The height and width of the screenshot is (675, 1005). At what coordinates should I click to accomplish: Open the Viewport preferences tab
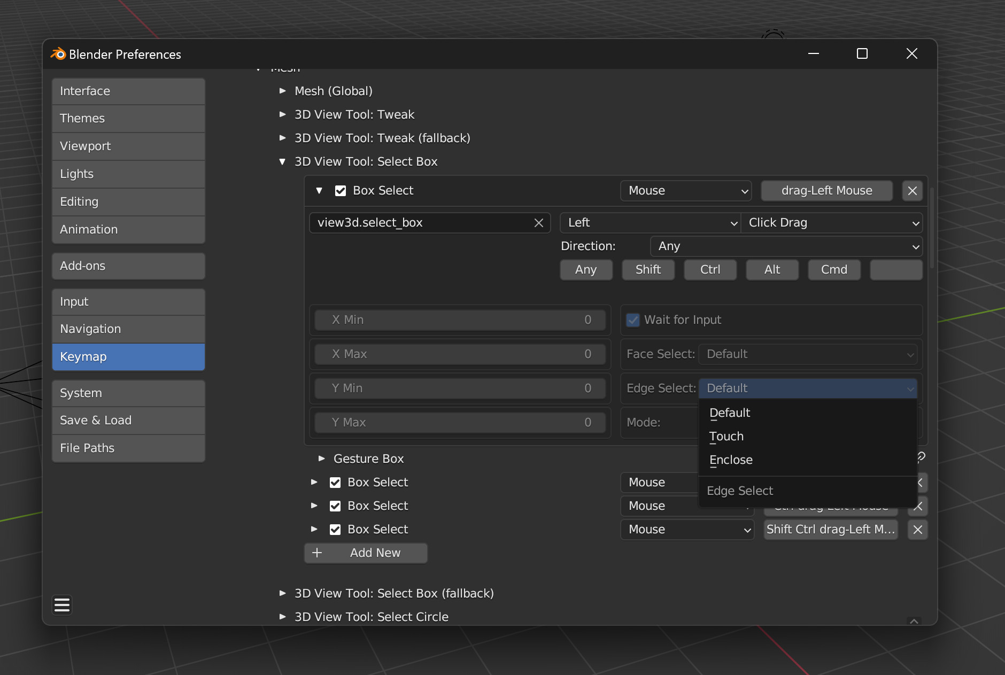(128, 146)
